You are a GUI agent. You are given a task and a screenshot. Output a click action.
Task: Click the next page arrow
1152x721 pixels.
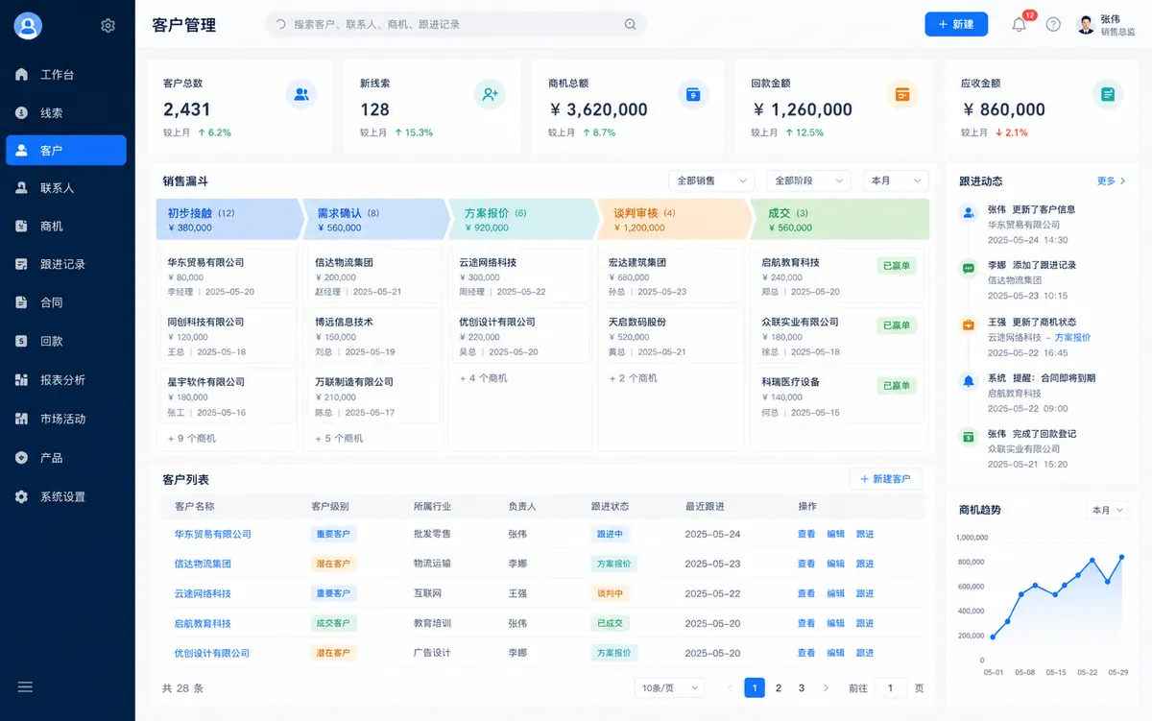[826, 687]
